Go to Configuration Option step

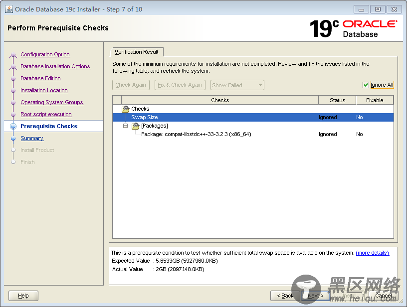click(x=45, y=54)
